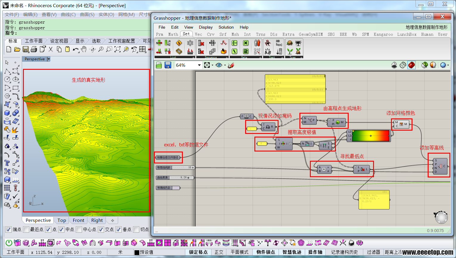
Task: Select the Text T tool in Rhino sidebar
Action: point(7,163)
